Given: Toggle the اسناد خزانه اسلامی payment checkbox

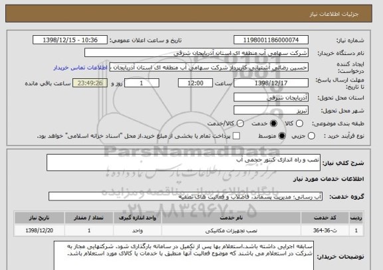Looking at the screenshot, I should pyautogui.click(x=236, y=136).
